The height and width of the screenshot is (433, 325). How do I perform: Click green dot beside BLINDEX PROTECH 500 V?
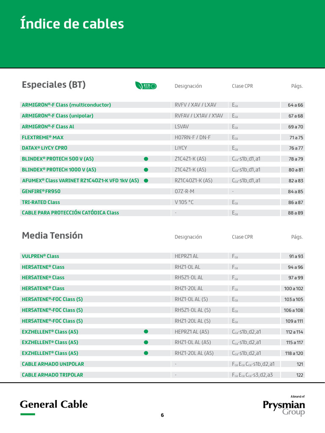tap(146, 159)
